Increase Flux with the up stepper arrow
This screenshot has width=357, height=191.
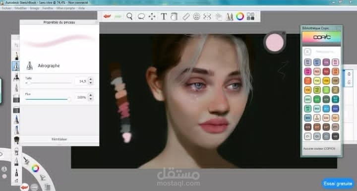coord(91,95)
